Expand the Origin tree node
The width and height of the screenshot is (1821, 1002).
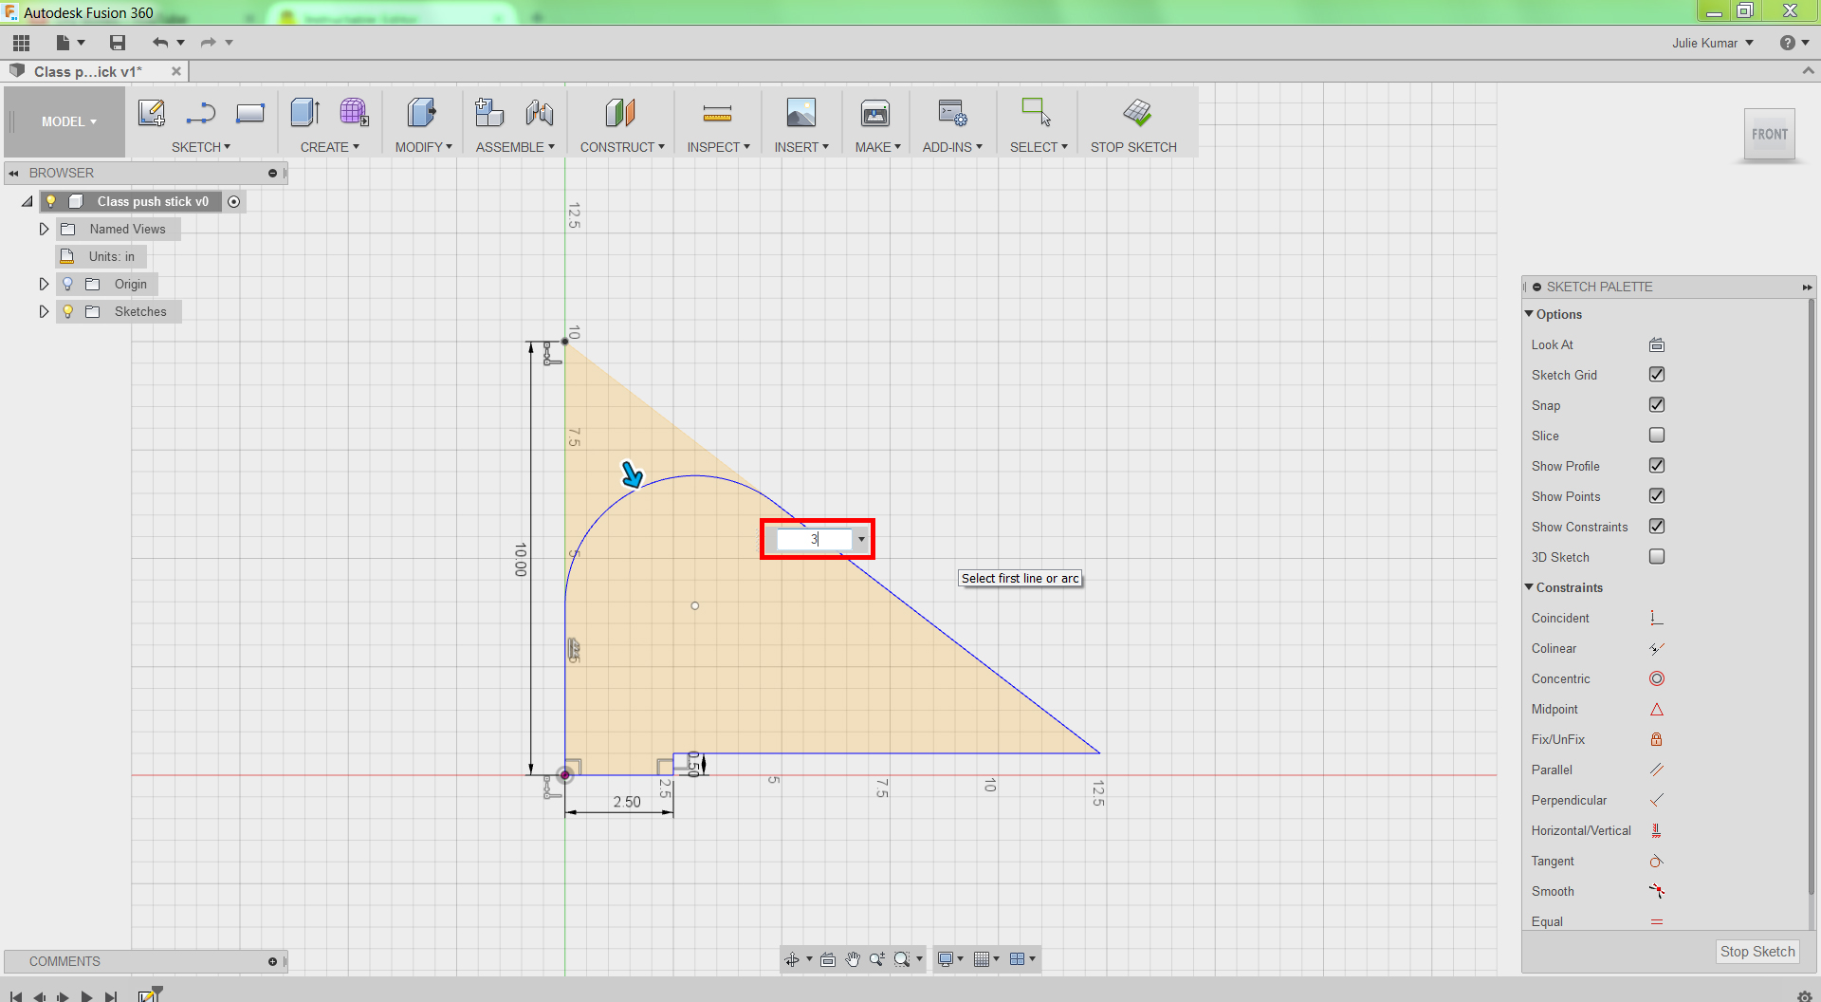coord(44,284)
